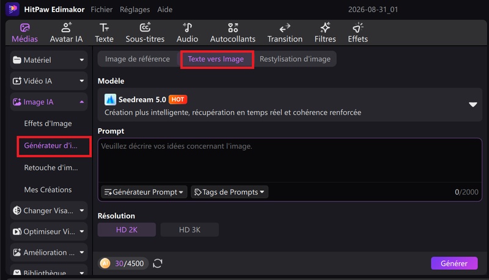The image size is (489, 280).
Task: Open Mes Créations in sidebar
Action: pyautogui.click(x=48, y=190)
